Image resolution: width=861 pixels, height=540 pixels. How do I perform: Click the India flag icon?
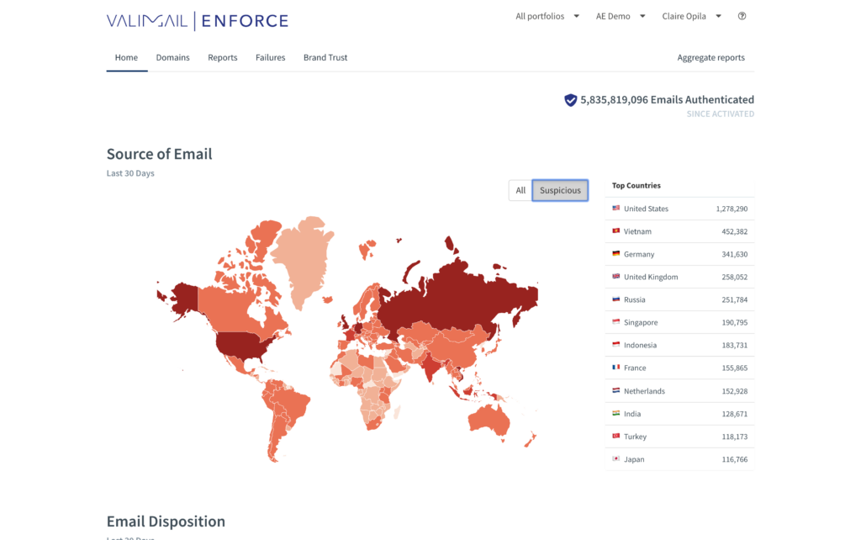[x=616, y=413]
